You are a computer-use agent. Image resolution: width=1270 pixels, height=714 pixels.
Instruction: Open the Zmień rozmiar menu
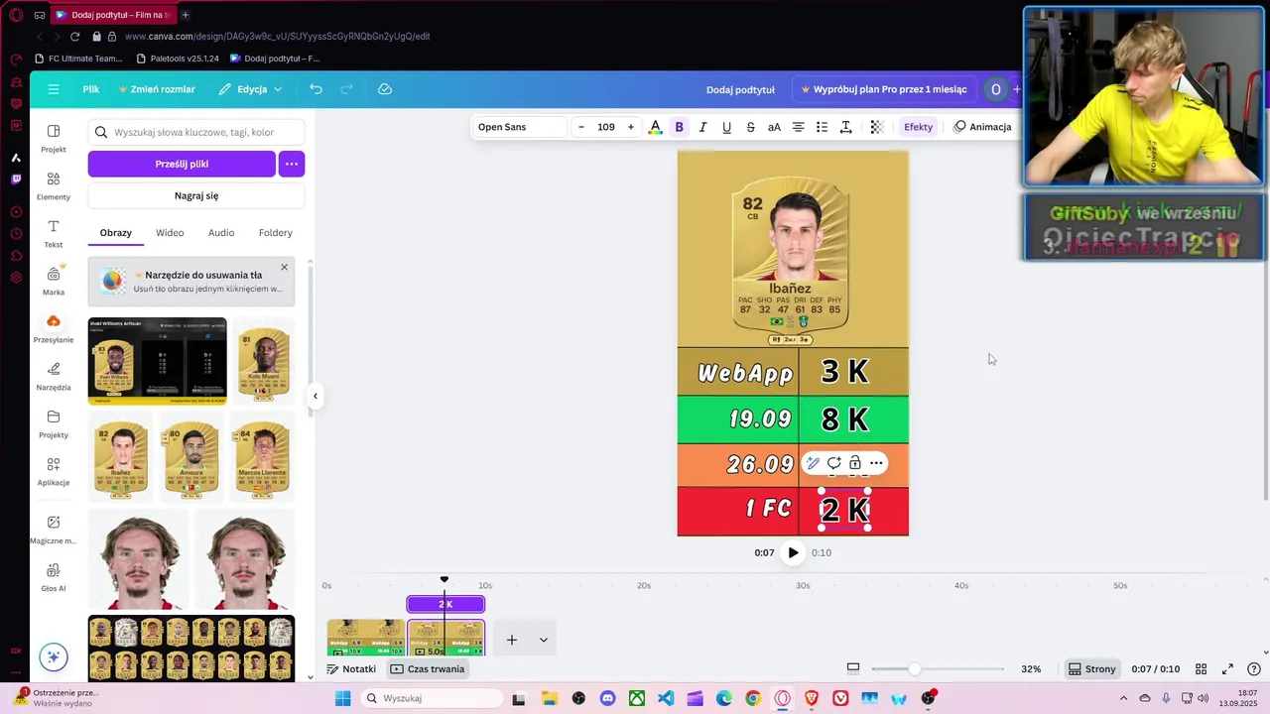157,89
